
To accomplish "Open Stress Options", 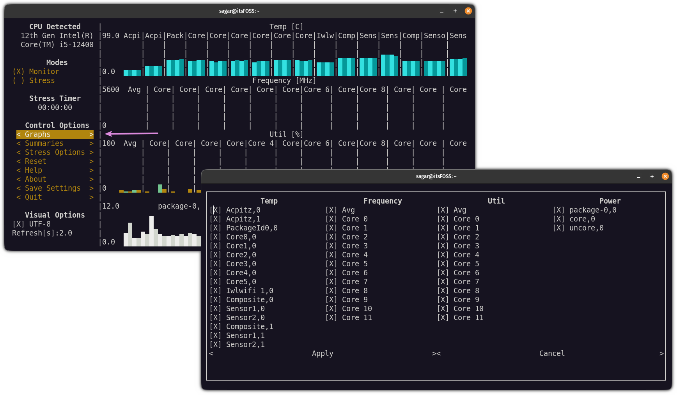I will (55, 152).
